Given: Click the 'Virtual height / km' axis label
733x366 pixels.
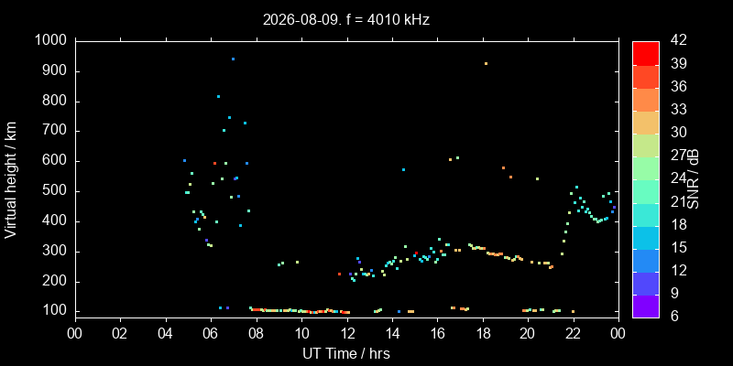Looking at the screenshot, I should 11,179.
